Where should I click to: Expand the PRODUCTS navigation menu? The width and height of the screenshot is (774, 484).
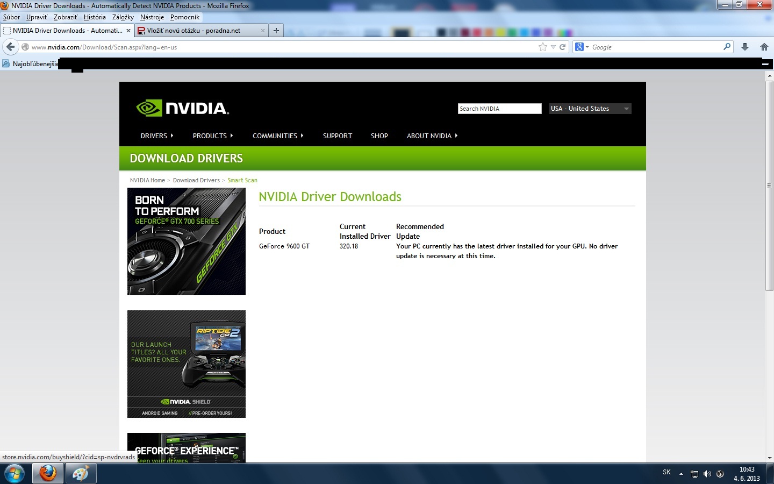[213, 136]
